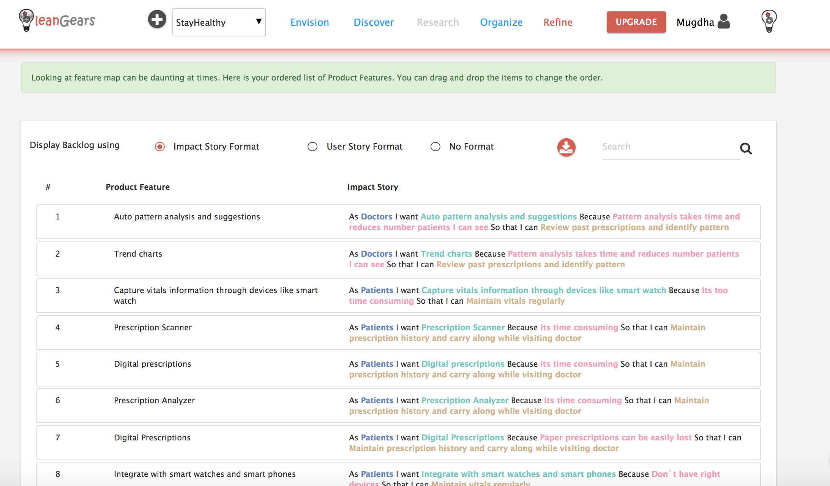This screenshot has height=486, width=830.
Task: Click the lightbulb icon at top right
Action: click(x=769, y=21)
